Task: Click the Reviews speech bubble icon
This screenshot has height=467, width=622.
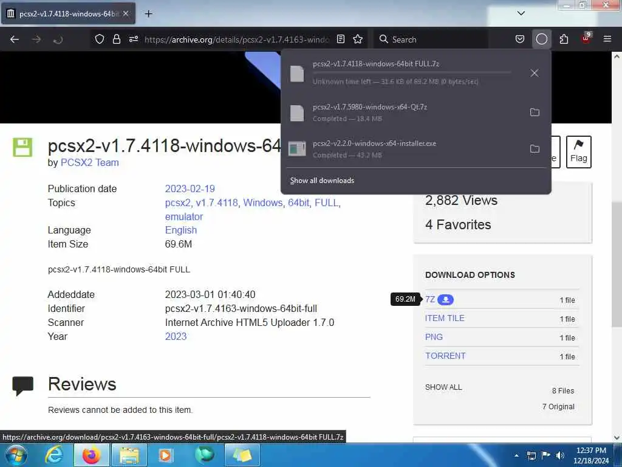Action: (22, 386)
